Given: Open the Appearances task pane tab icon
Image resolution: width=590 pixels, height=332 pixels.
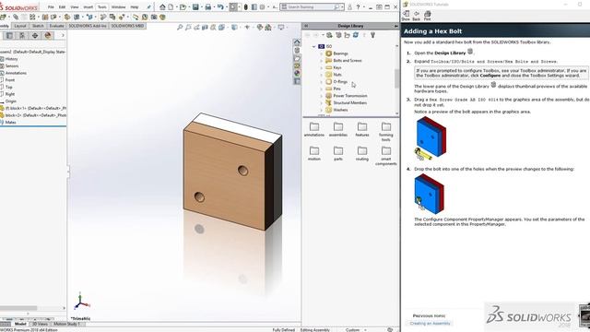Looking at the screenshot, I should tap(297, 73).
